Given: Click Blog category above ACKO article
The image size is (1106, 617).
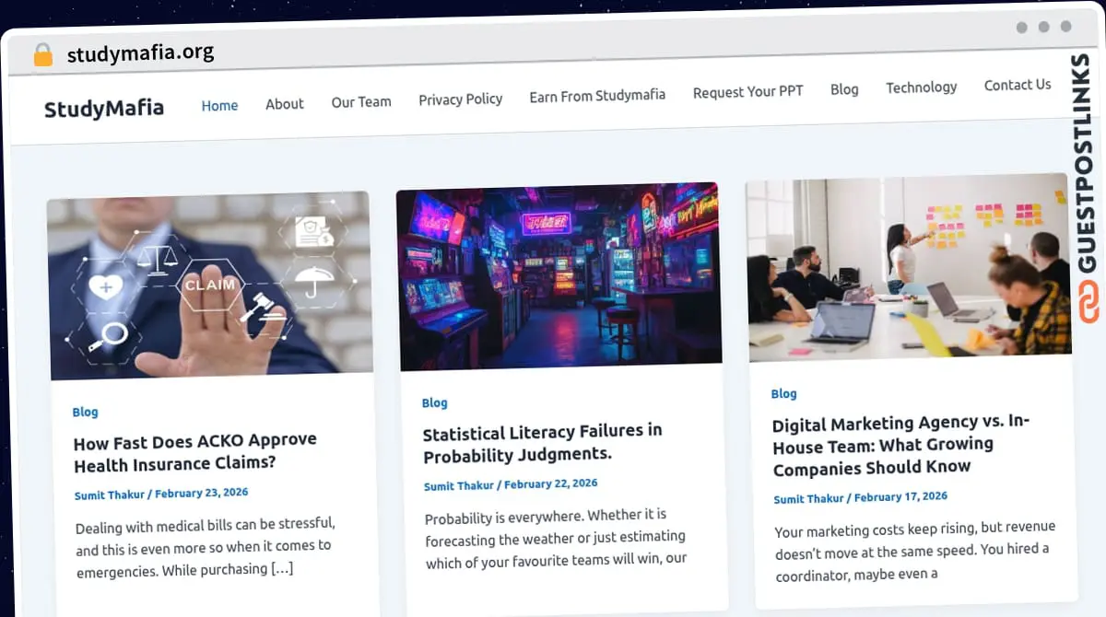Looking at the screenshot, I should (85, 413).
